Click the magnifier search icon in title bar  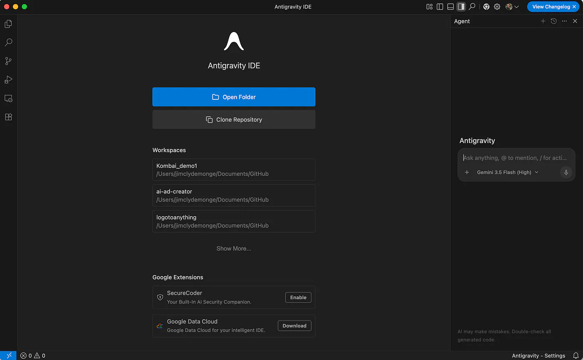tap(472, 7)
